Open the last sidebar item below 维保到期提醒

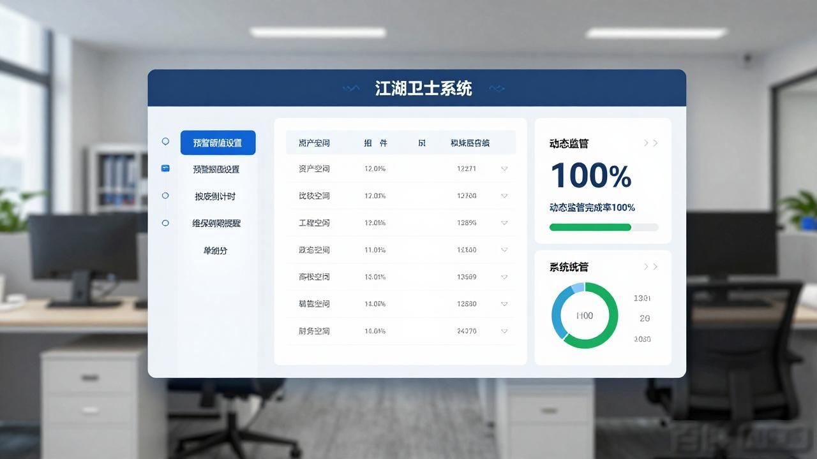pyautogui.click(x=215, y=251)
